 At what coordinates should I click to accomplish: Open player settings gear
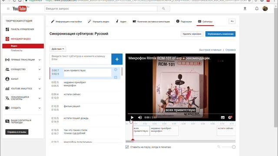coord(230,117)
